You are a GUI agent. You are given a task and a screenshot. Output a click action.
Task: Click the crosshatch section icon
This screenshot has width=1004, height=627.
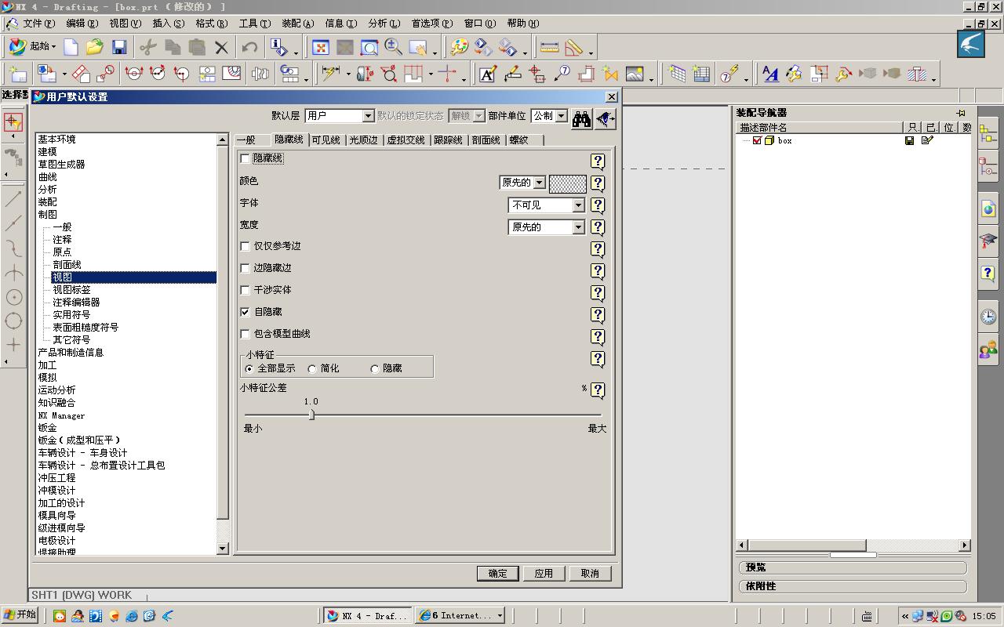(x=917, y=74)
